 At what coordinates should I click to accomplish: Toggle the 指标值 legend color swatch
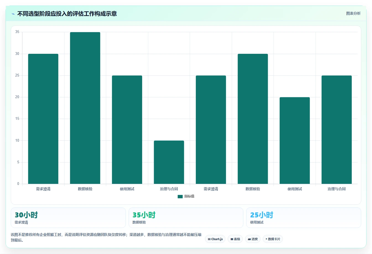[x=180, y=196]
